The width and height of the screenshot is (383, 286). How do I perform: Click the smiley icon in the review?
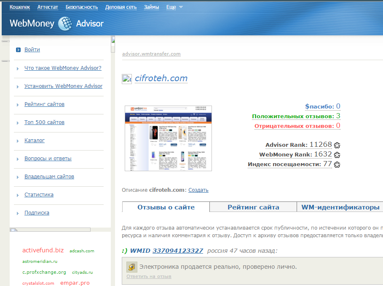132,267
